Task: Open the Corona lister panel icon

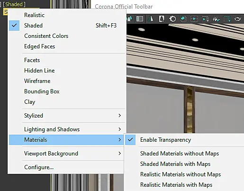Action: (x=140, y=19)
